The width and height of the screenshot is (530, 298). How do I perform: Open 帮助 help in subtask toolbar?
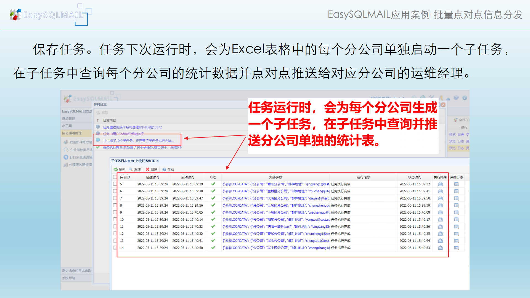tap(168, 169)
